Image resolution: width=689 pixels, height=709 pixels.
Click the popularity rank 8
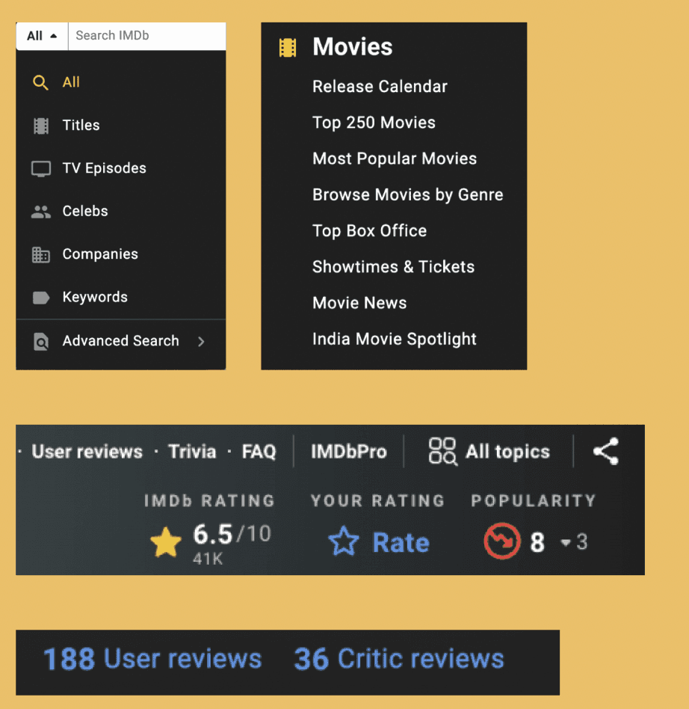[537, 542]
